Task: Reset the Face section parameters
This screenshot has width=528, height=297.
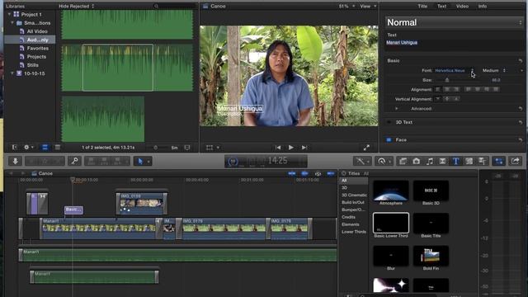Action: pos(521,139)
